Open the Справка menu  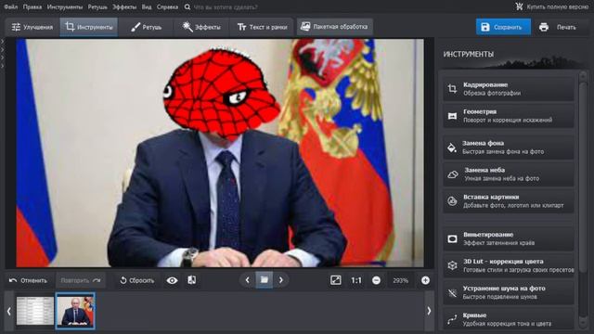tap(167, 6)
